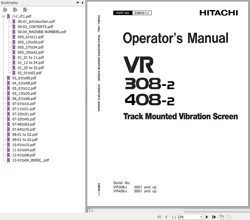The width and height of the screenshot is (250, 220).
Task: Select bookmark 00S_35to42.pdf
Action: 31,52
